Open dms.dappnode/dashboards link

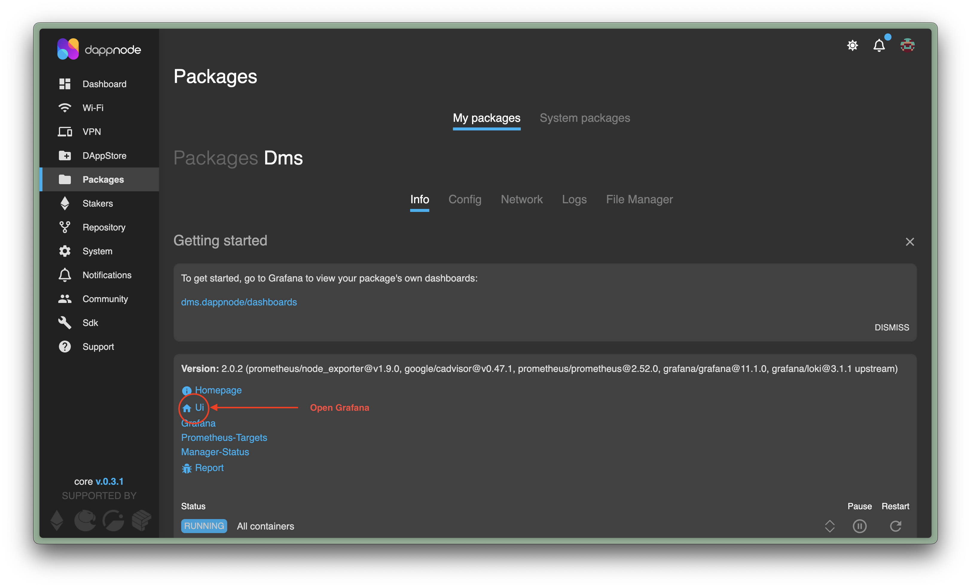[239, 302]
